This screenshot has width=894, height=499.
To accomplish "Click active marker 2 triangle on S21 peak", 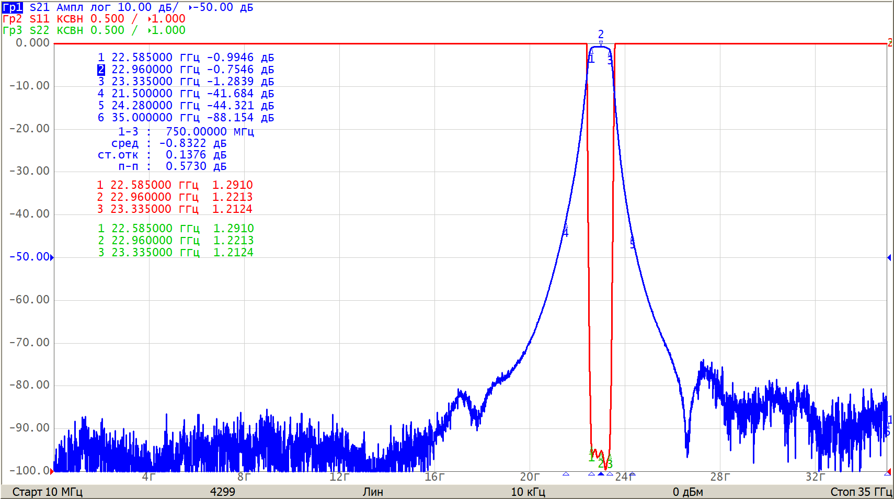I will [x=601, y=44].
